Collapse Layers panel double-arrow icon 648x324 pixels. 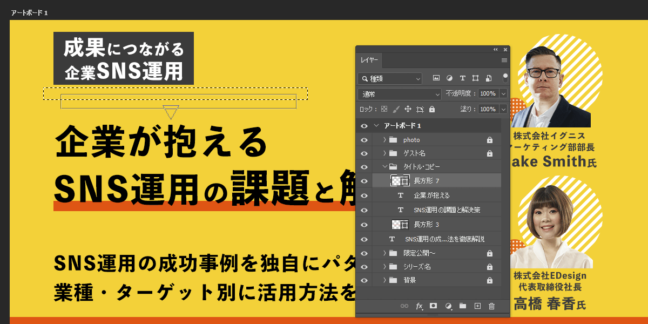click(x=496, y=50)
